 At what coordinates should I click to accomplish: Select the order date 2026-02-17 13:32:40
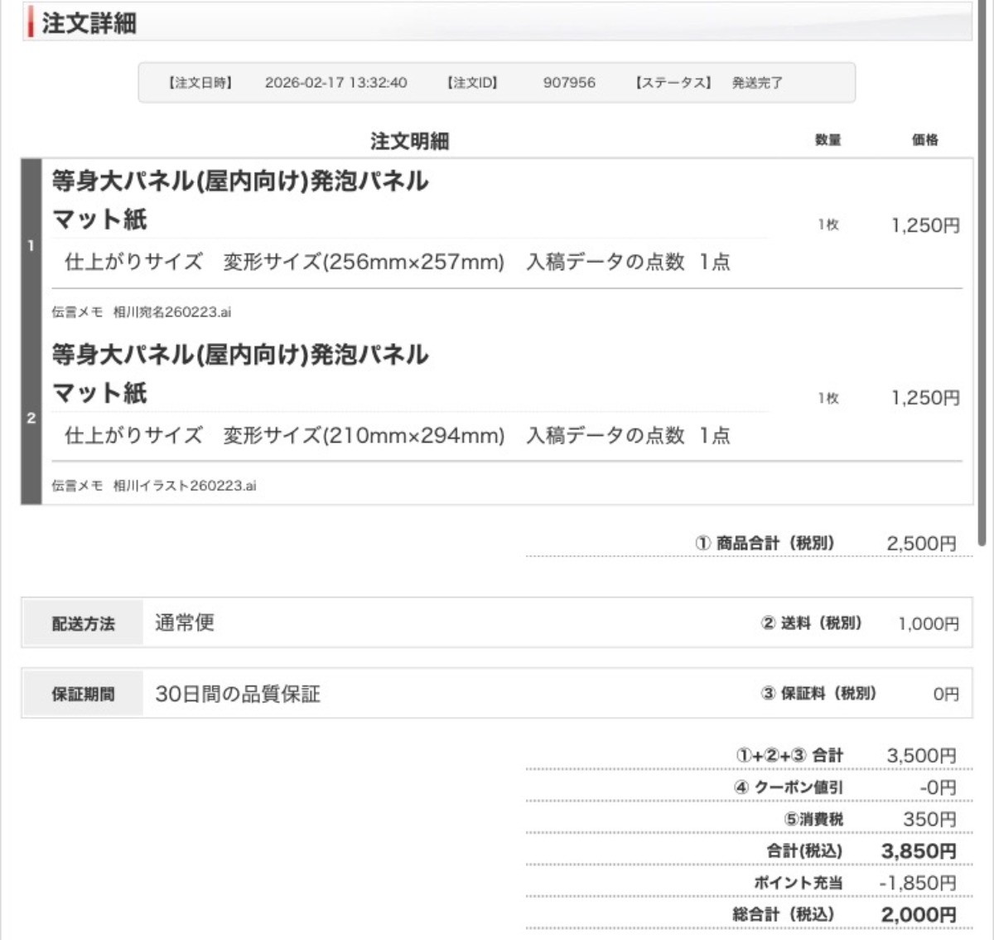pyautogui.click(x=335, y=83)
